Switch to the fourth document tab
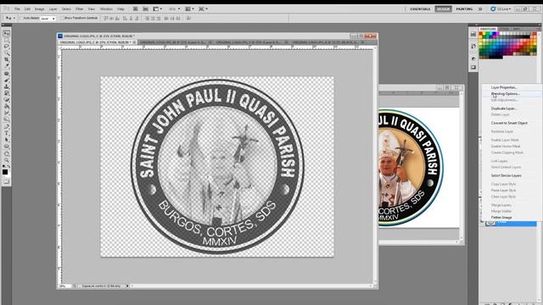The height and width of the screenshot is (305, 543). [x=327, y=42]
